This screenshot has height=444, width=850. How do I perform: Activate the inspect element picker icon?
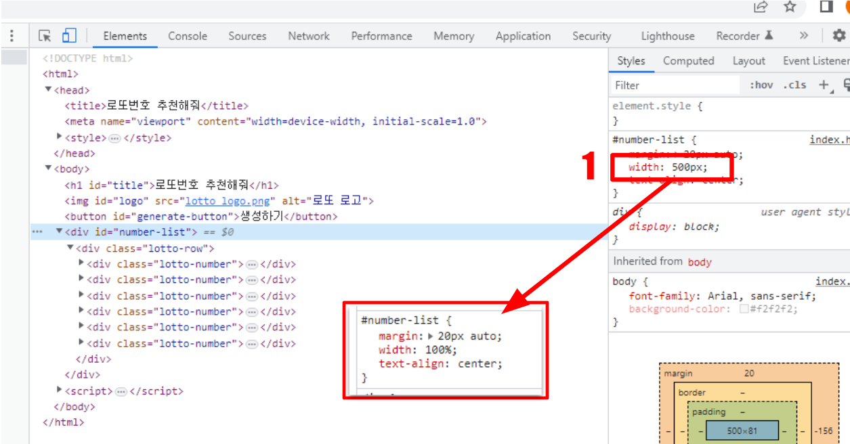point(45,36)
